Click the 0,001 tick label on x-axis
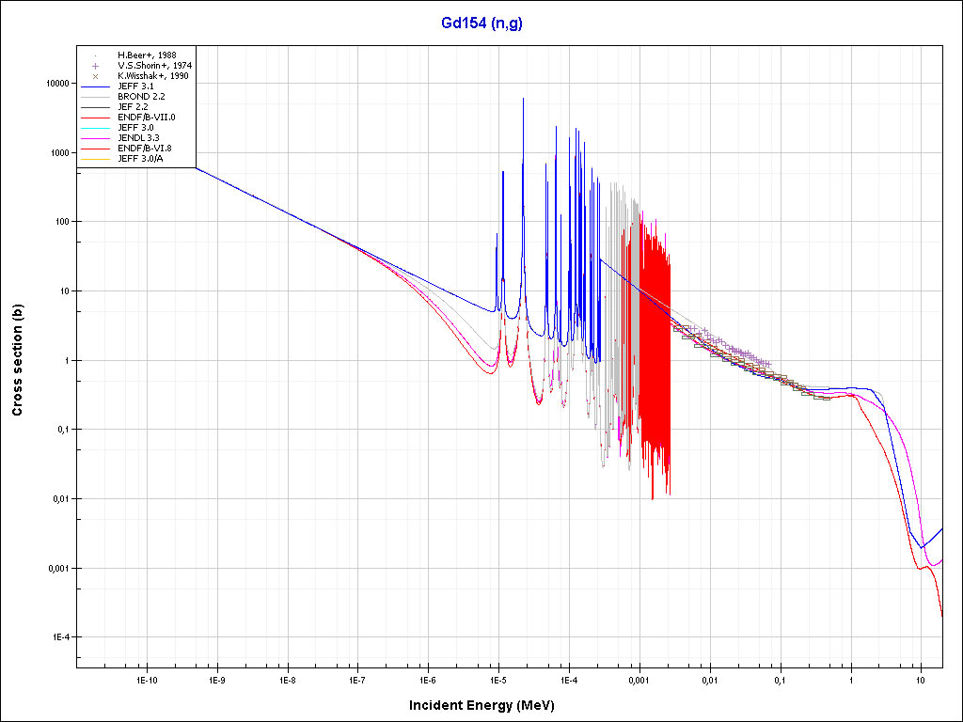The width and height of the screenshot is (963, 722). tap(639, 679)
